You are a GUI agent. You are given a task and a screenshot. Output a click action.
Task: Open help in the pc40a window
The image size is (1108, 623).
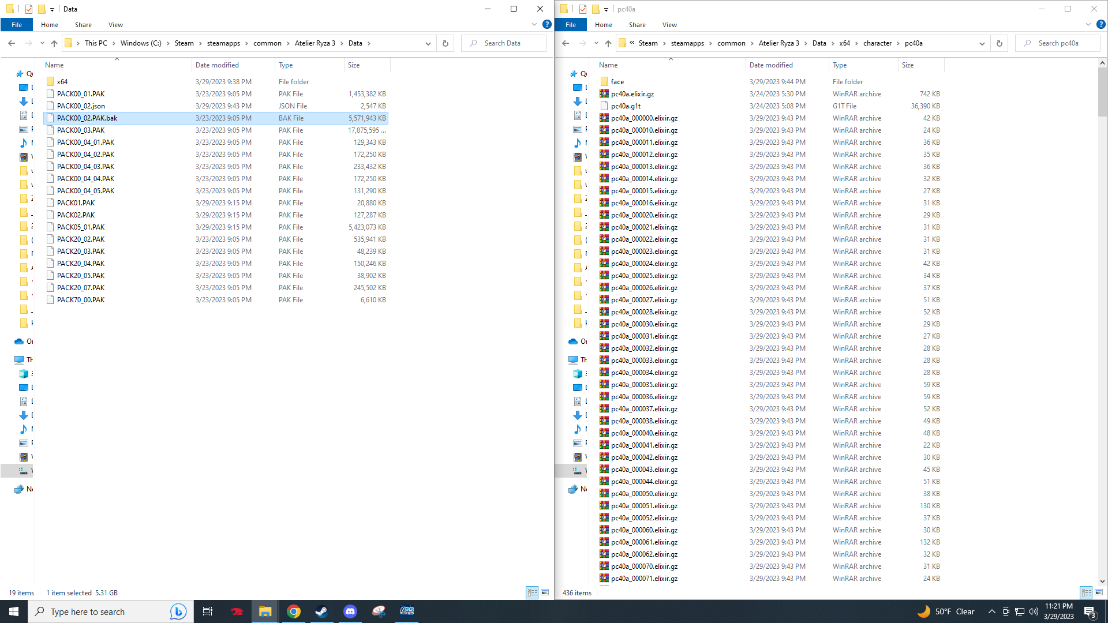click(1101, 24)
